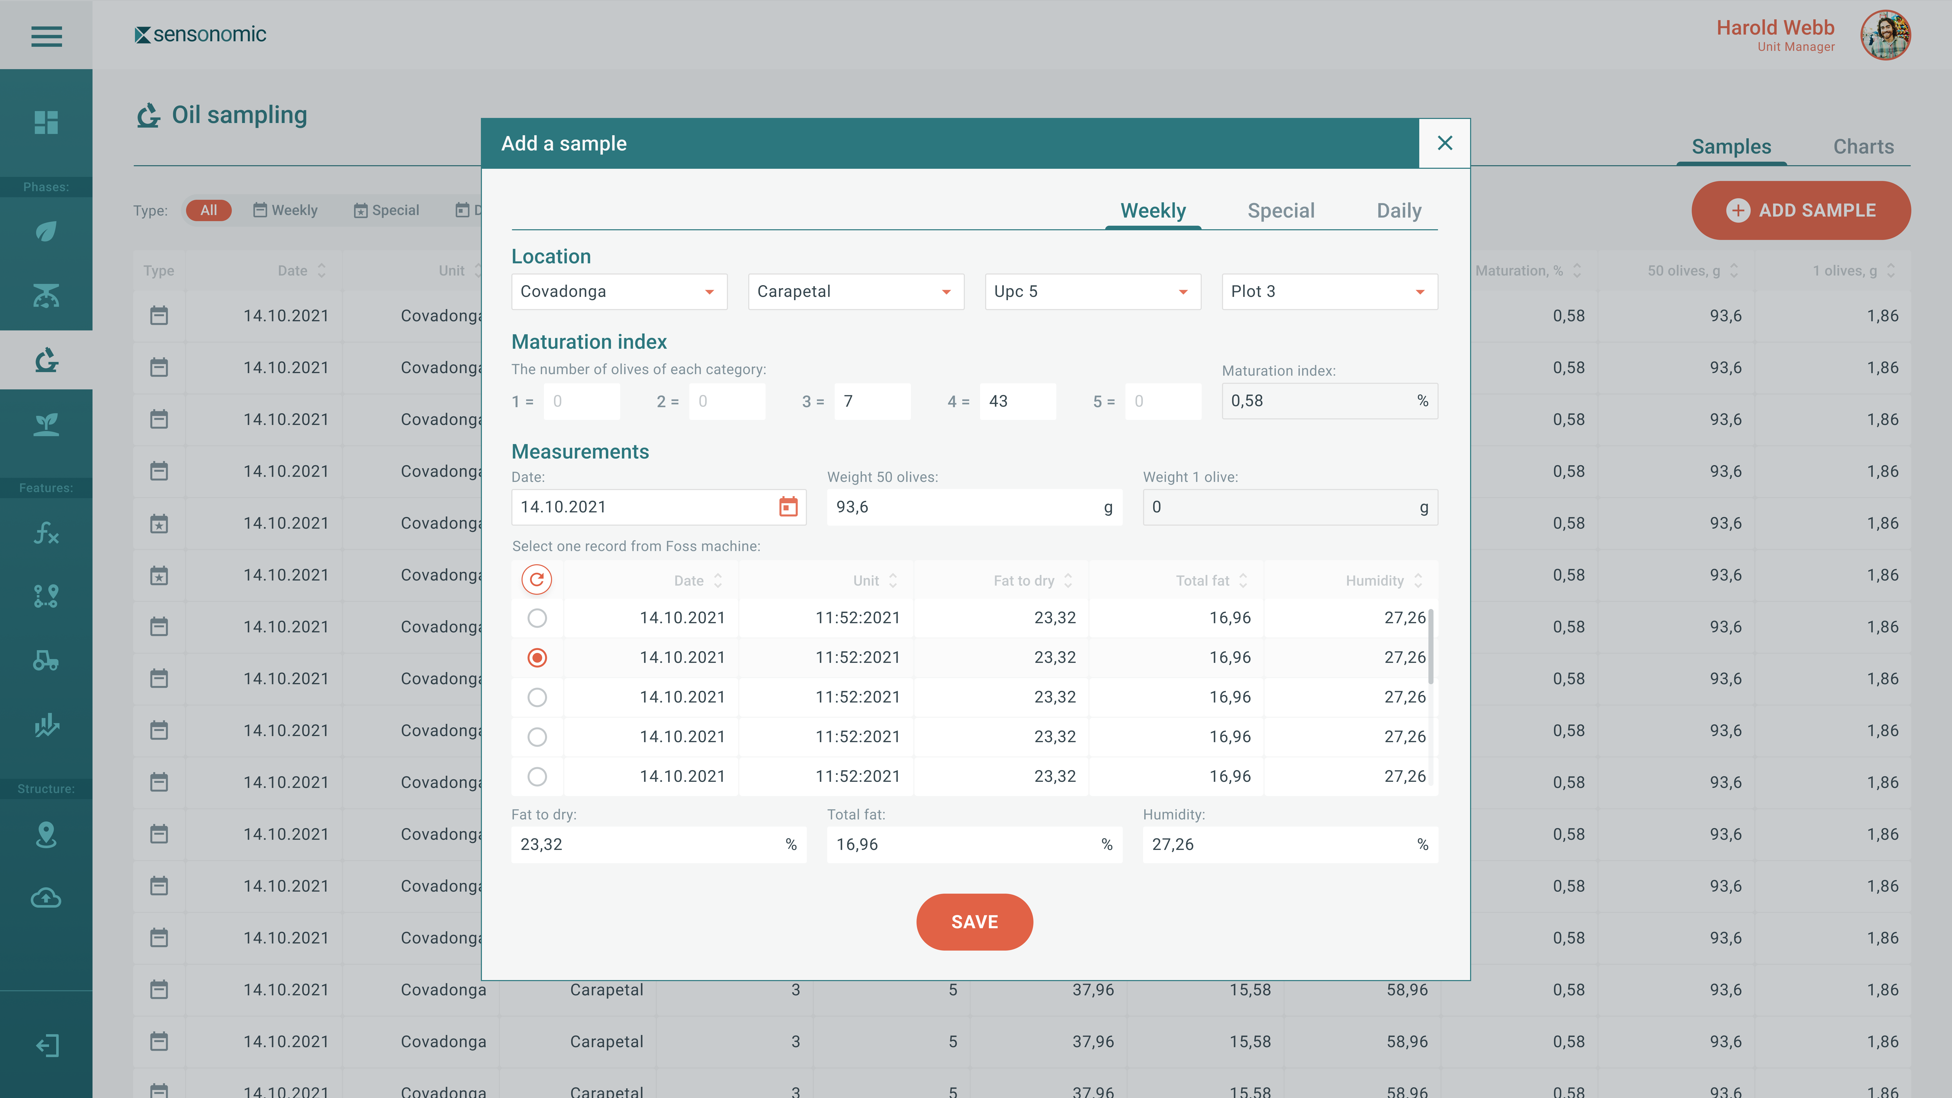1952x1098 pixels.
Task: Click the logout icon in sidebar
Action: point(46,1046)
